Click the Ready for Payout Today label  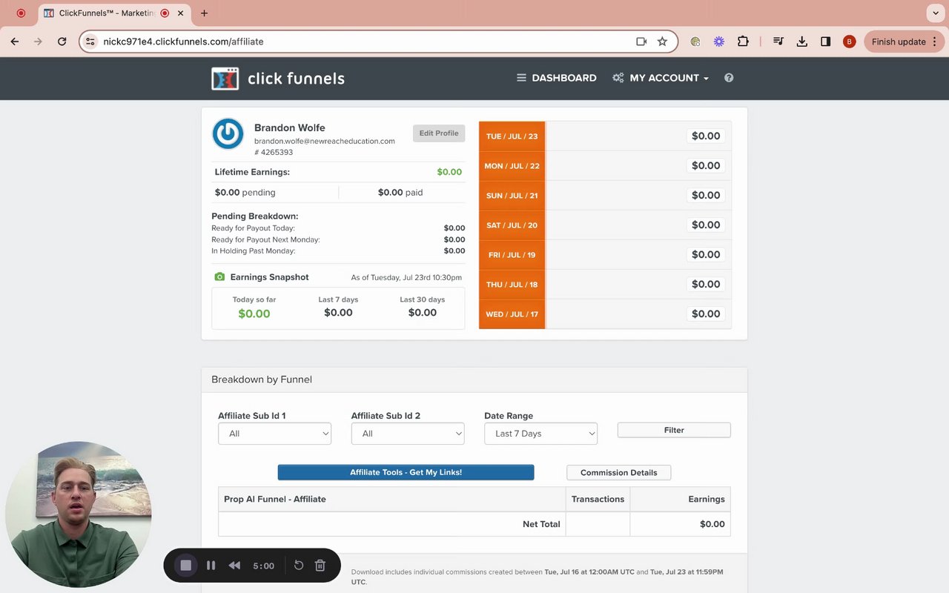coord(253,228)
